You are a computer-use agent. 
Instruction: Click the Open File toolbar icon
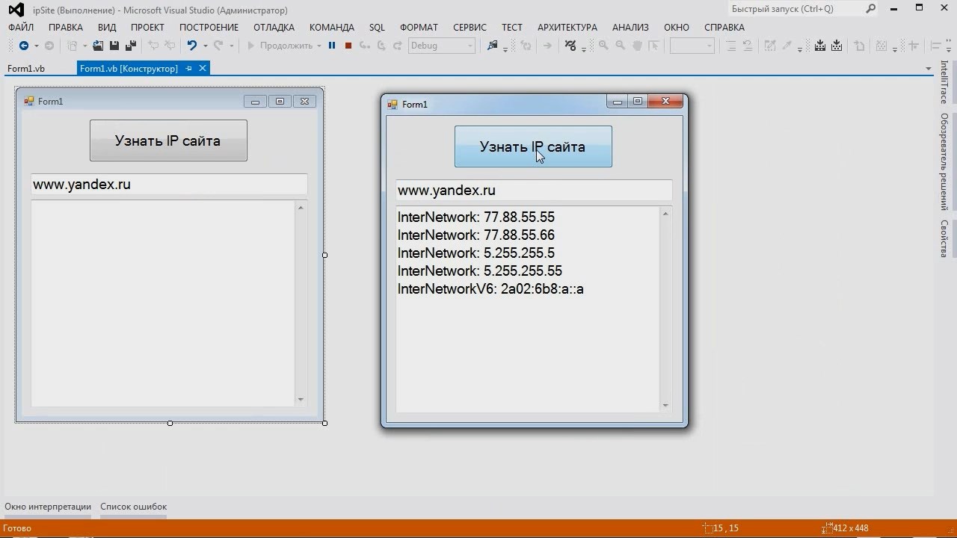[98, 46]
